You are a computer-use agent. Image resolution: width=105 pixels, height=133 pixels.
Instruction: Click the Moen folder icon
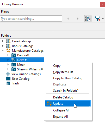[x=14, y=65]
